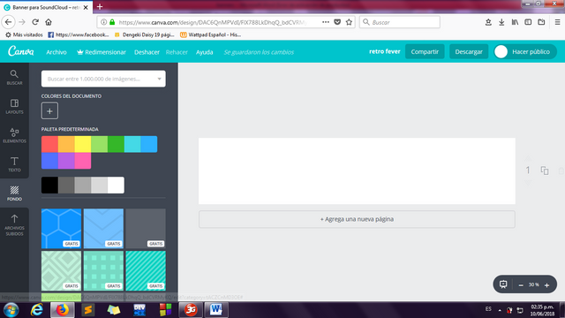Open the Buscar sidebar panel
The height and width of the screenshot is (318, 565).
pyautogui.click(x=14, y=78)
